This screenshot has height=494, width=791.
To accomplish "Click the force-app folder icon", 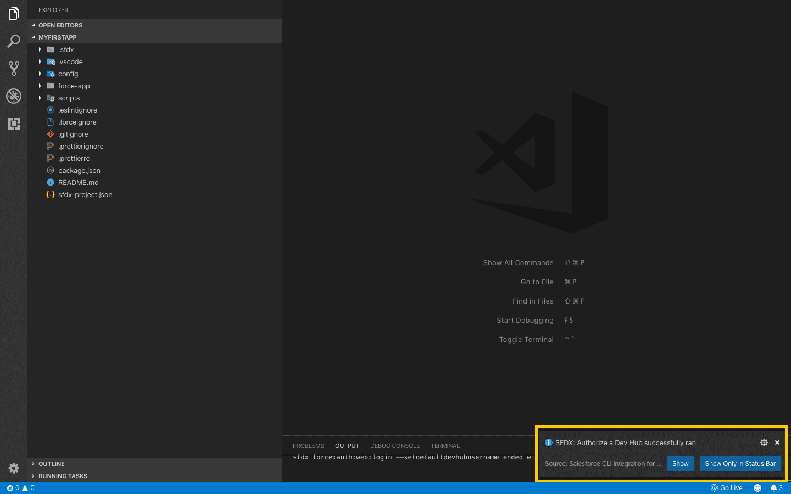I will tap(51, 86).
